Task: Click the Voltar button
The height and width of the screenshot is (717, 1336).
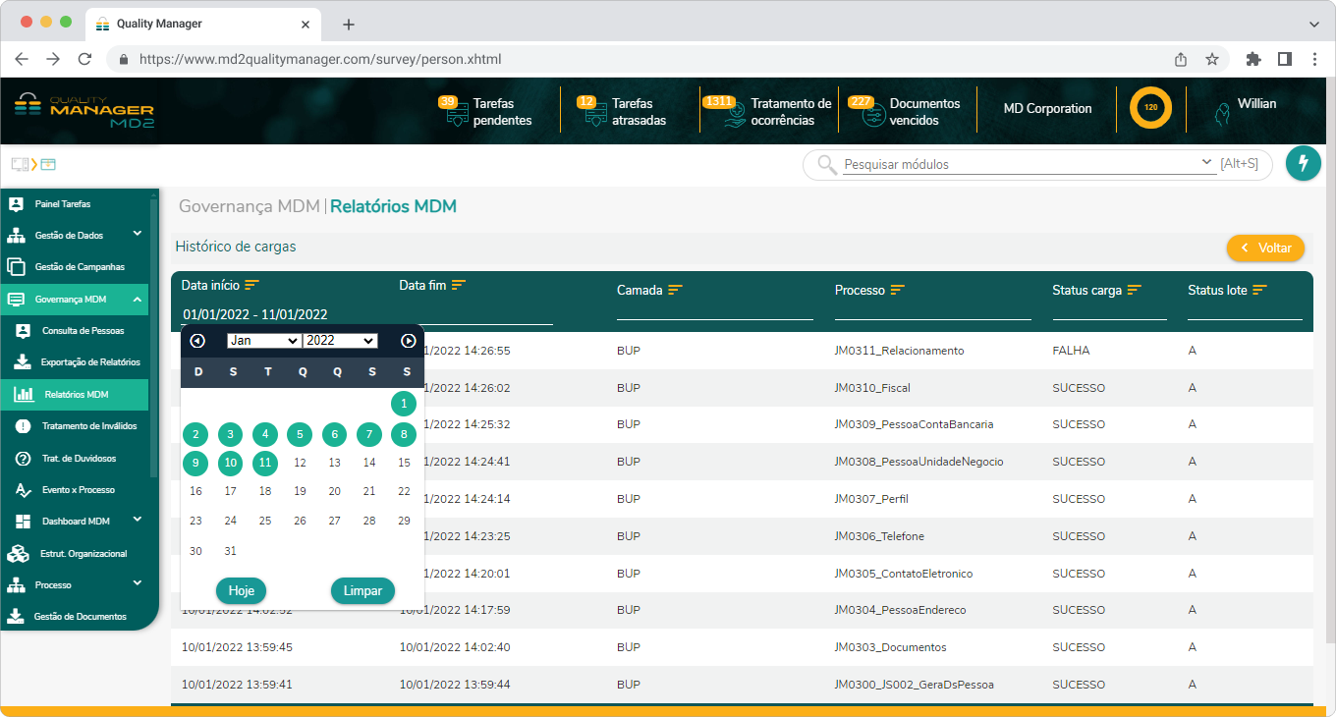Action: coord(1265,248)
